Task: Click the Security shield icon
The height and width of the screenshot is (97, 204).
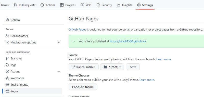Action: [x=98, y=5]
